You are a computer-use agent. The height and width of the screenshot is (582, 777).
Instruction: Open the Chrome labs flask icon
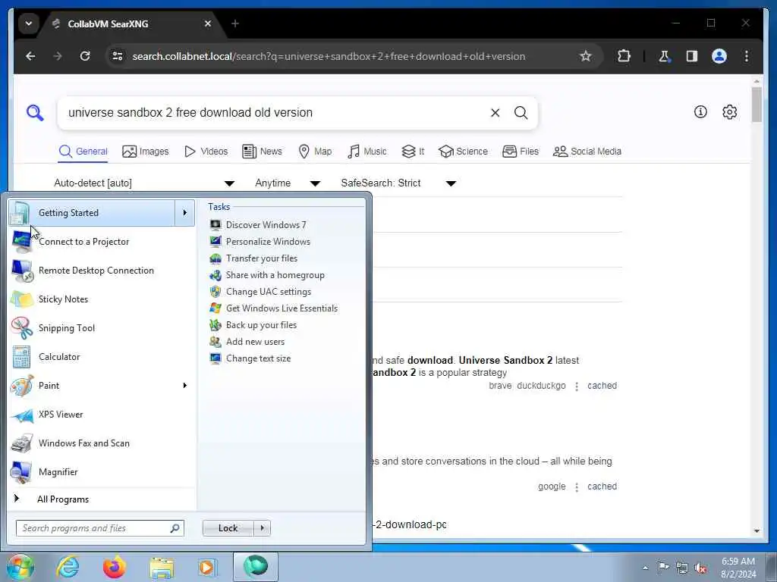[664, 56]
